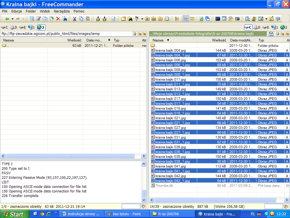
Task: Select file kraina bajki 027.jpg
Action: (170, 127)
